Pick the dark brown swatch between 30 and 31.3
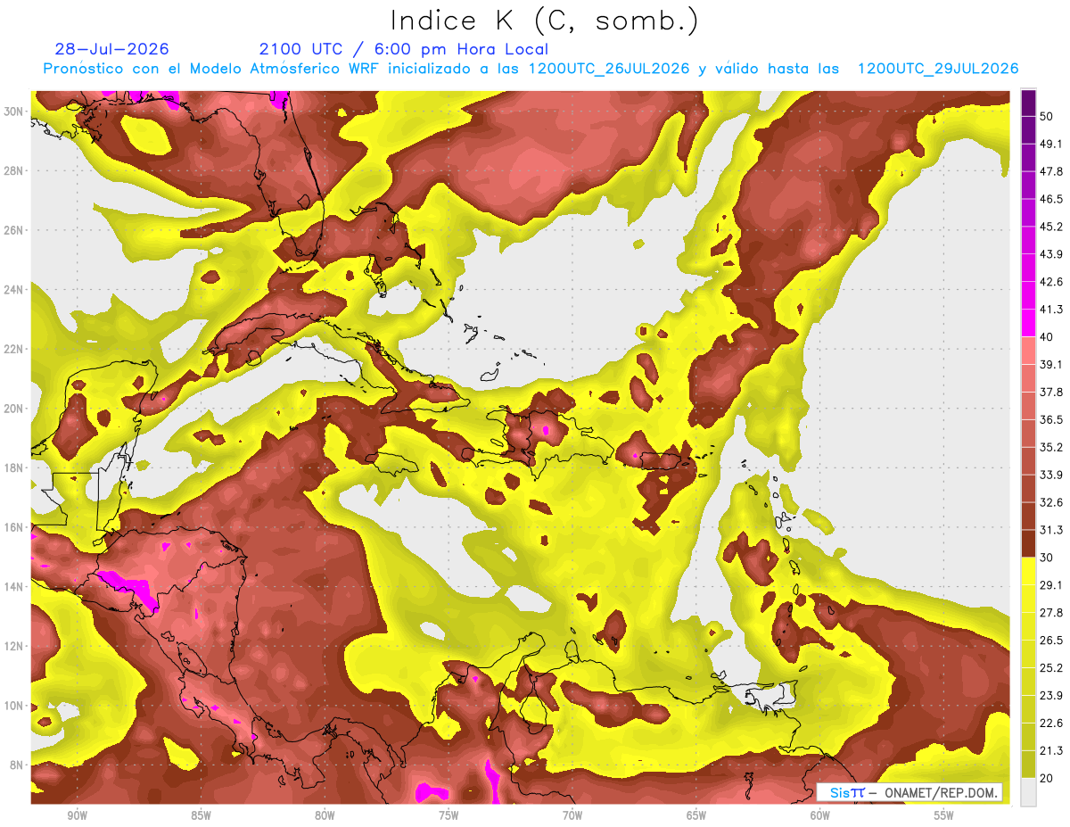The height and width of the screenshot is (827, 1070). pyautogui.click(x=1028, y=543)
